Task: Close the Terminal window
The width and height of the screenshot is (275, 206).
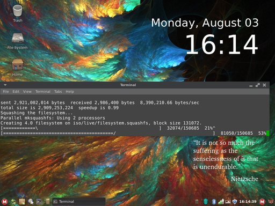Action: tap(264, 85)
